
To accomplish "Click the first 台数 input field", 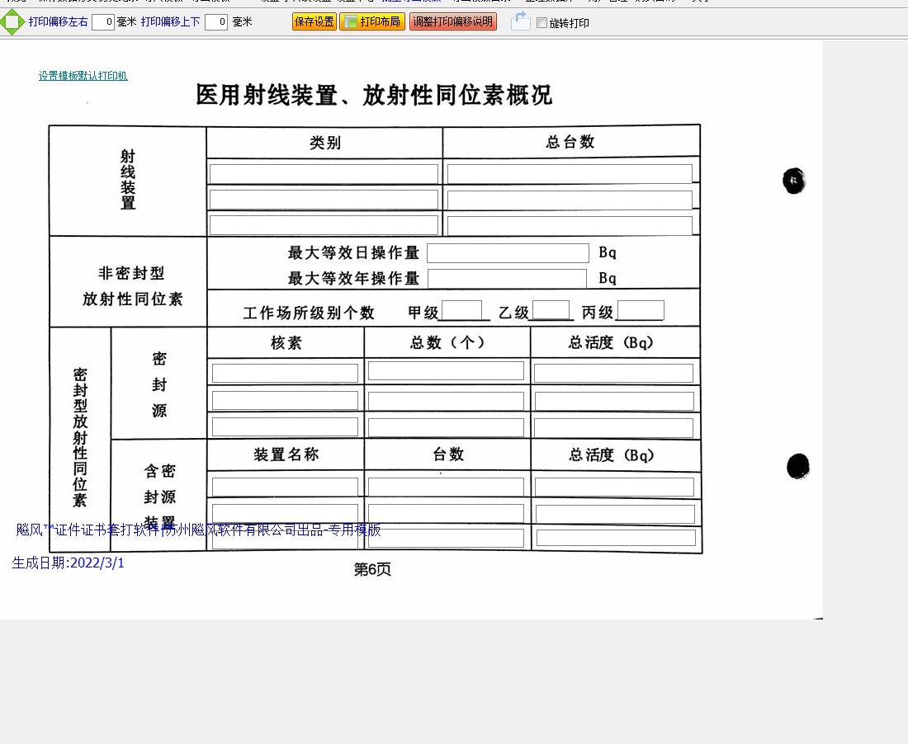I will pyautogui.click(x=446, y=487).
